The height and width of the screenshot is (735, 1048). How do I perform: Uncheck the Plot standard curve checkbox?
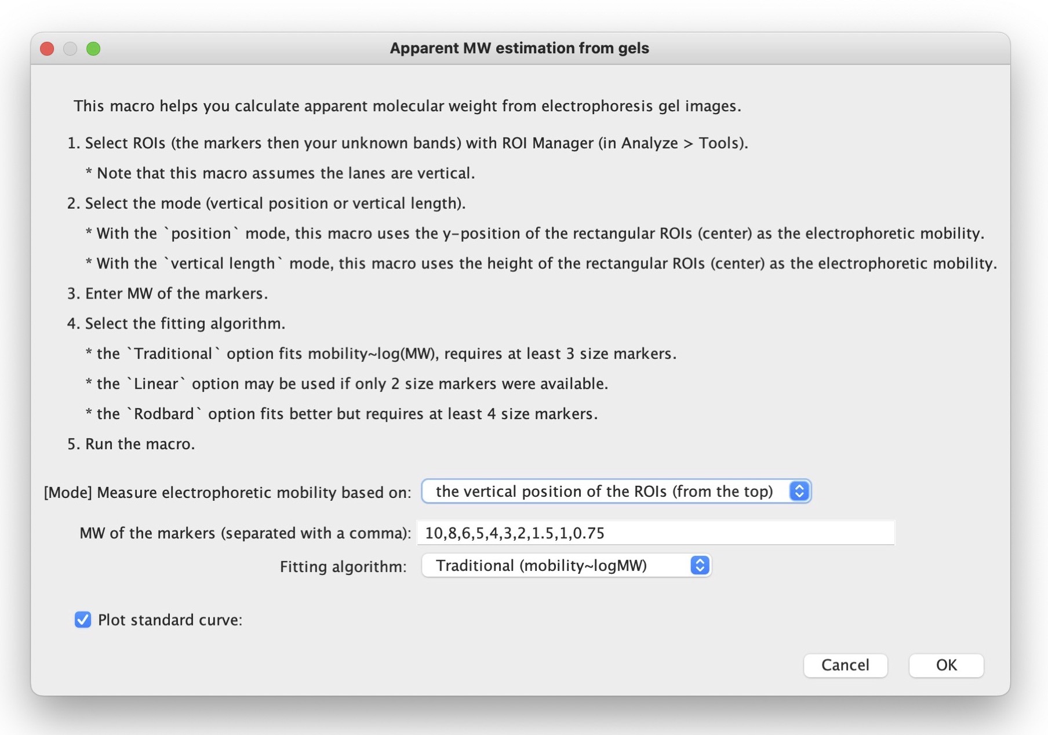83,620
